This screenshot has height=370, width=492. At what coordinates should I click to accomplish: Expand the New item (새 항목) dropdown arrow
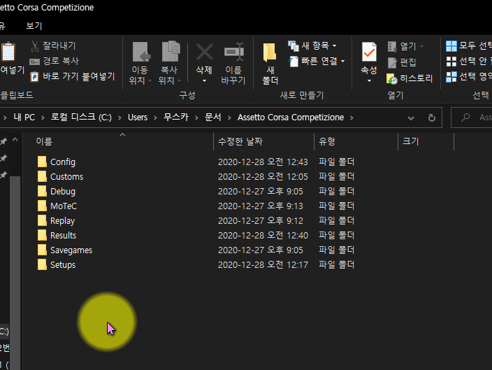coord(335,46)
